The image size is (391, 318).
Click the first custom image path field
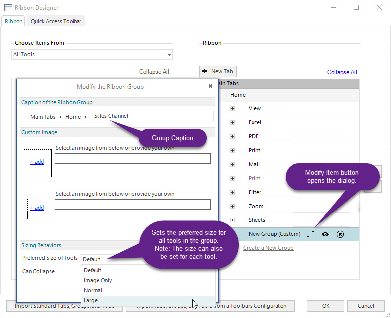[133, 159]
